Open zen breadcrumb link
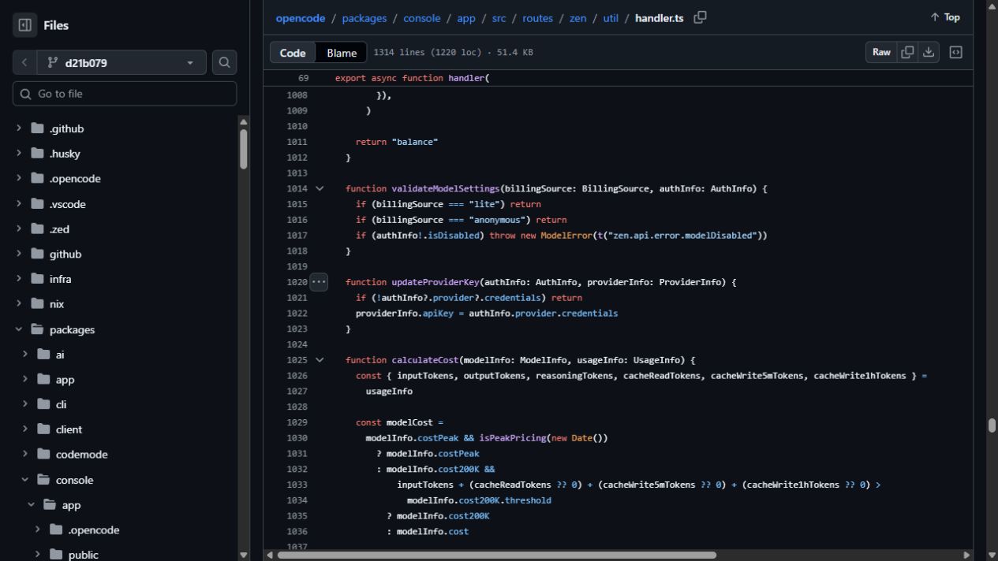Screen dimensions: 998x561 pos(578,18)
